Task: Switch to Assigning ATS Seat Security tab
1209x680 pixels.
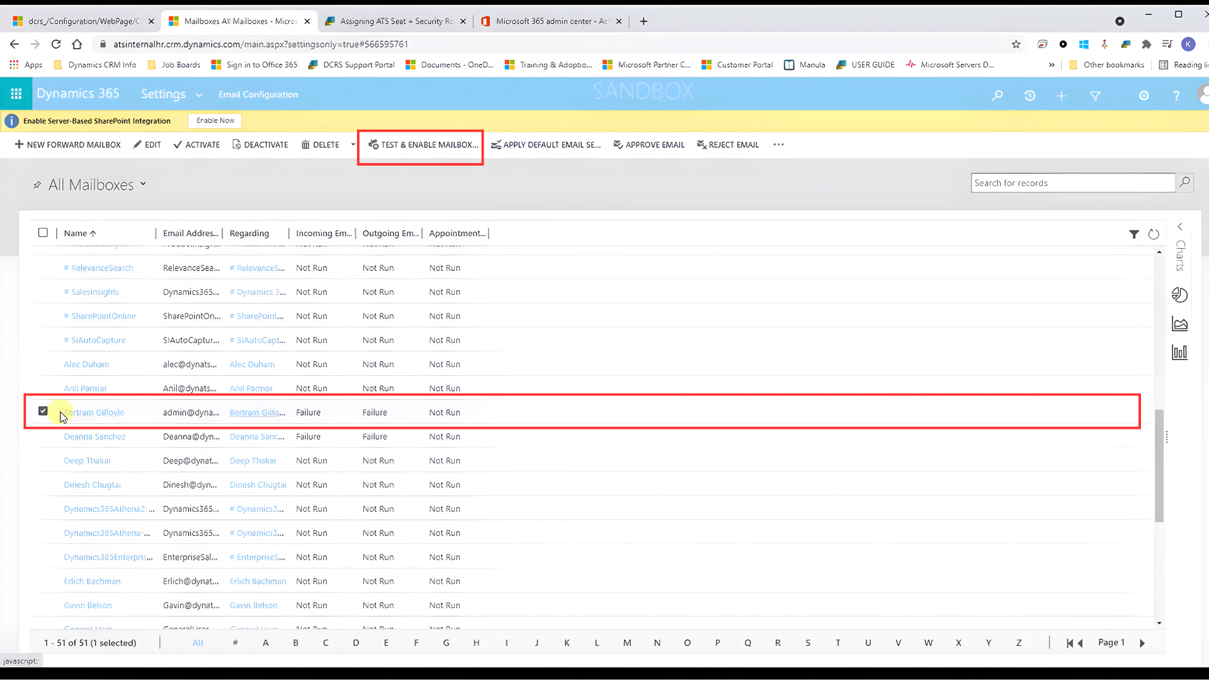Action: click(x=395, y=21)
